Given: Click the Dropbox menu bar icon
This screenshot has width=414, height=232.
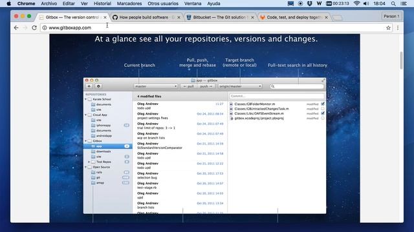Looking at the screenshot, I should [x=309, y=3].
